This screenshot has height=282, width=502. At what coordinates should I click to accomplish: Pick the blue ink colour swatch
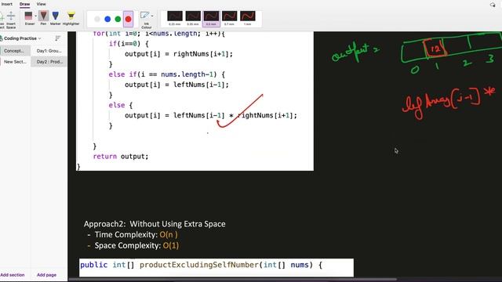(107, 19)
